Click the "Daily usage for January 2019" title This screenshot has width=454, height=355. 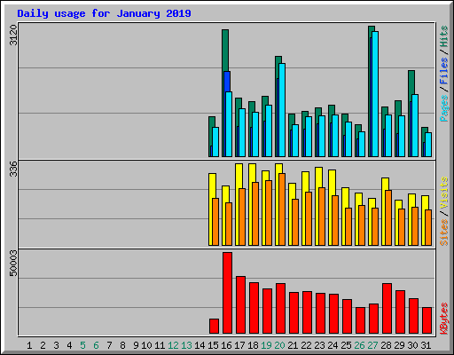[104, 13]
